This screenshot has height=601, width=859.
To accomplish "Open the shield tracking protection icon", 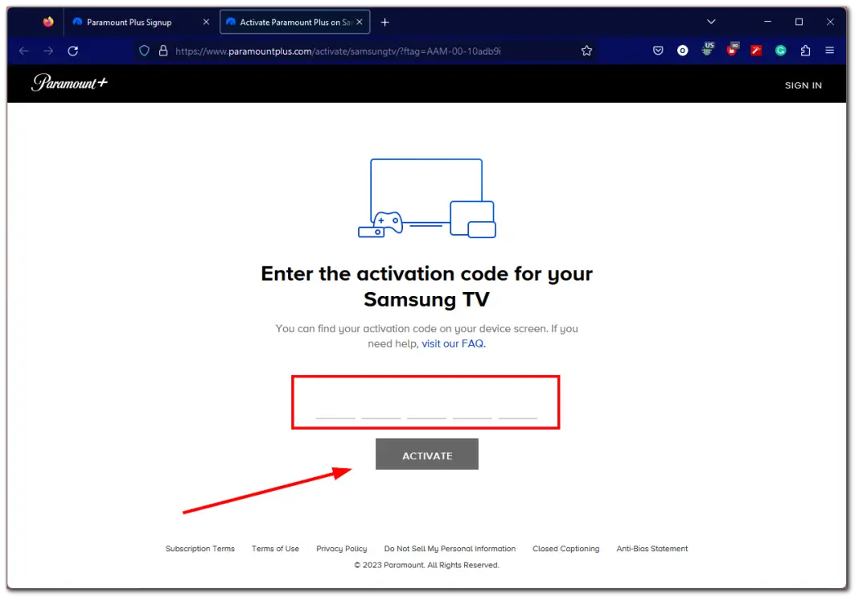I will [x=144, y=50].
